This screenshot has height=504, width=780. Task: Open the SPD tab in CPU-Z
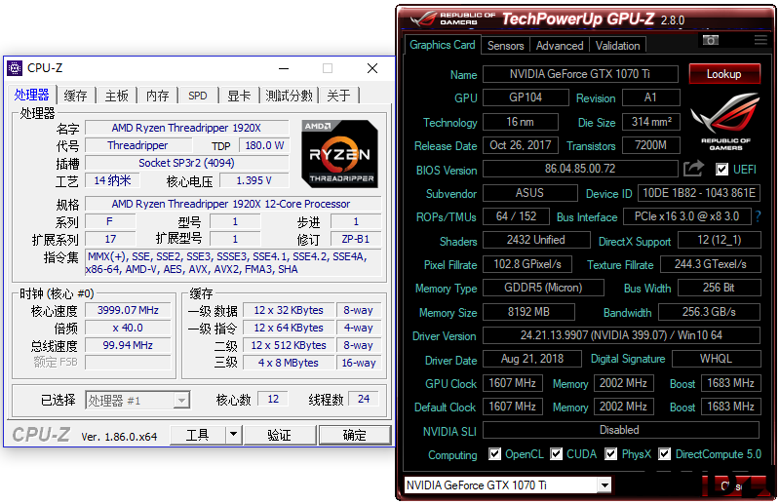(198, 95)
